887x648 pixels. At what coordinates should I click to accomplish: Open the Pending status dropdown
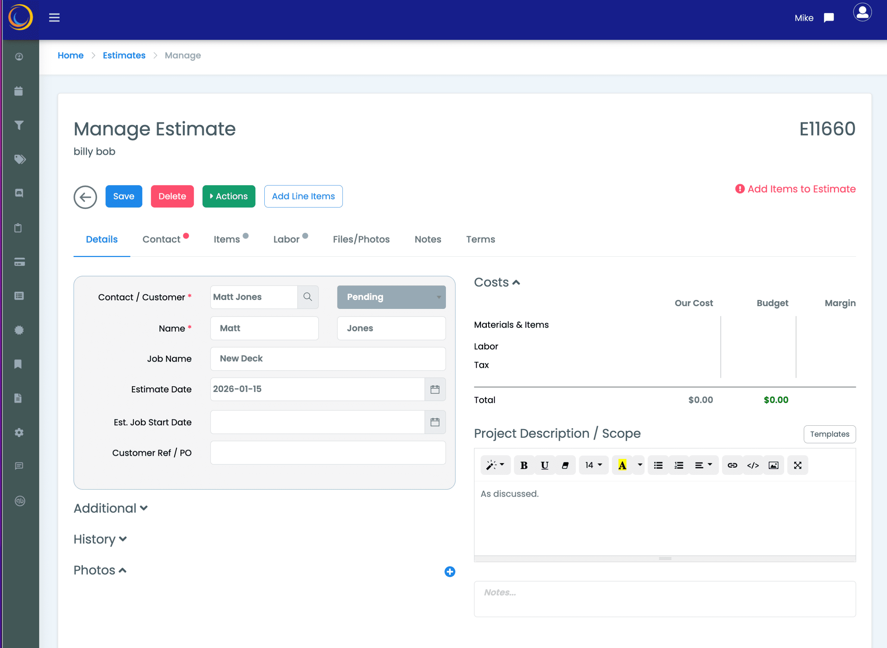point(391,297)
